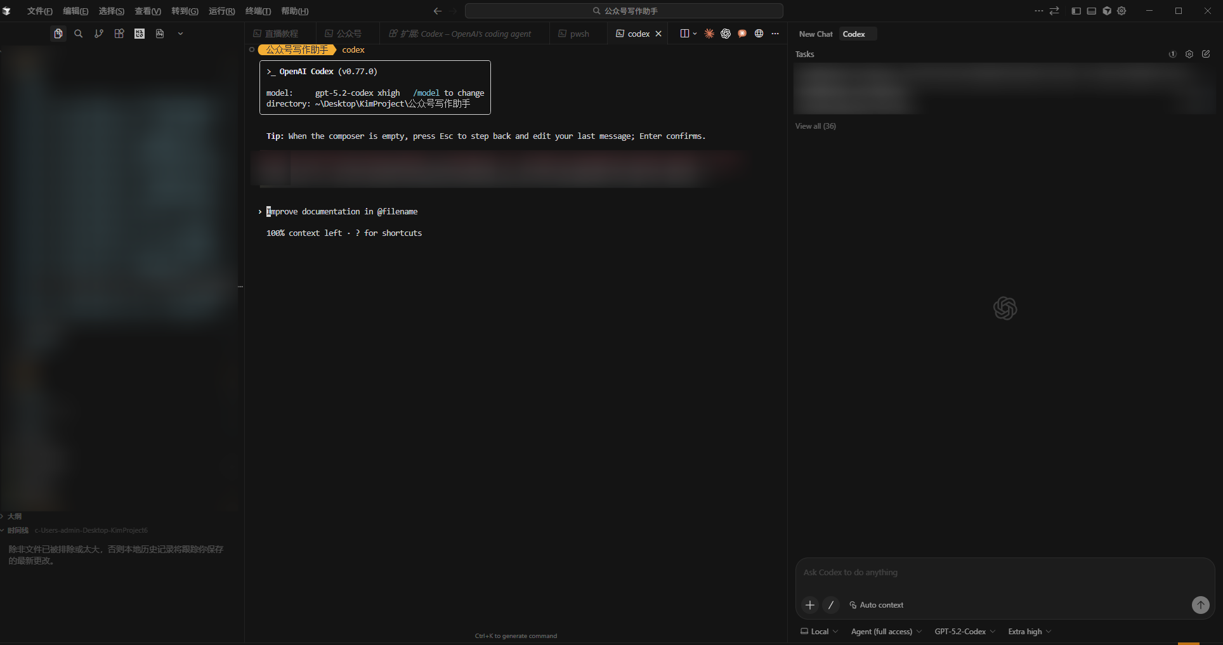Toggle the primary side bar layout icon
The width and height of the screenshot is (1223, 645).
(x=1076, y=11)
